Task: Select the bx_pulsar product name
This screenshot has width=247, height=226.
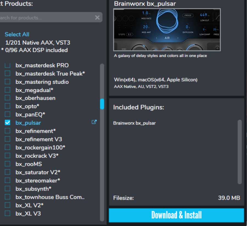Action: 28,123
